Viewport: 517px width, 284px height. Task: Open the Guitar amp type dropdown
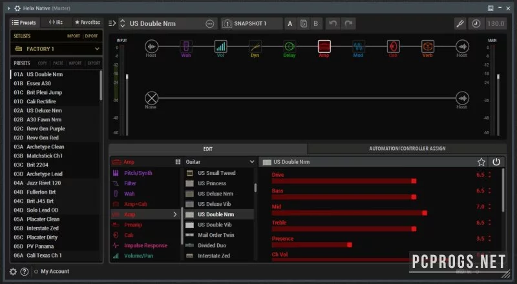point(220,162)
